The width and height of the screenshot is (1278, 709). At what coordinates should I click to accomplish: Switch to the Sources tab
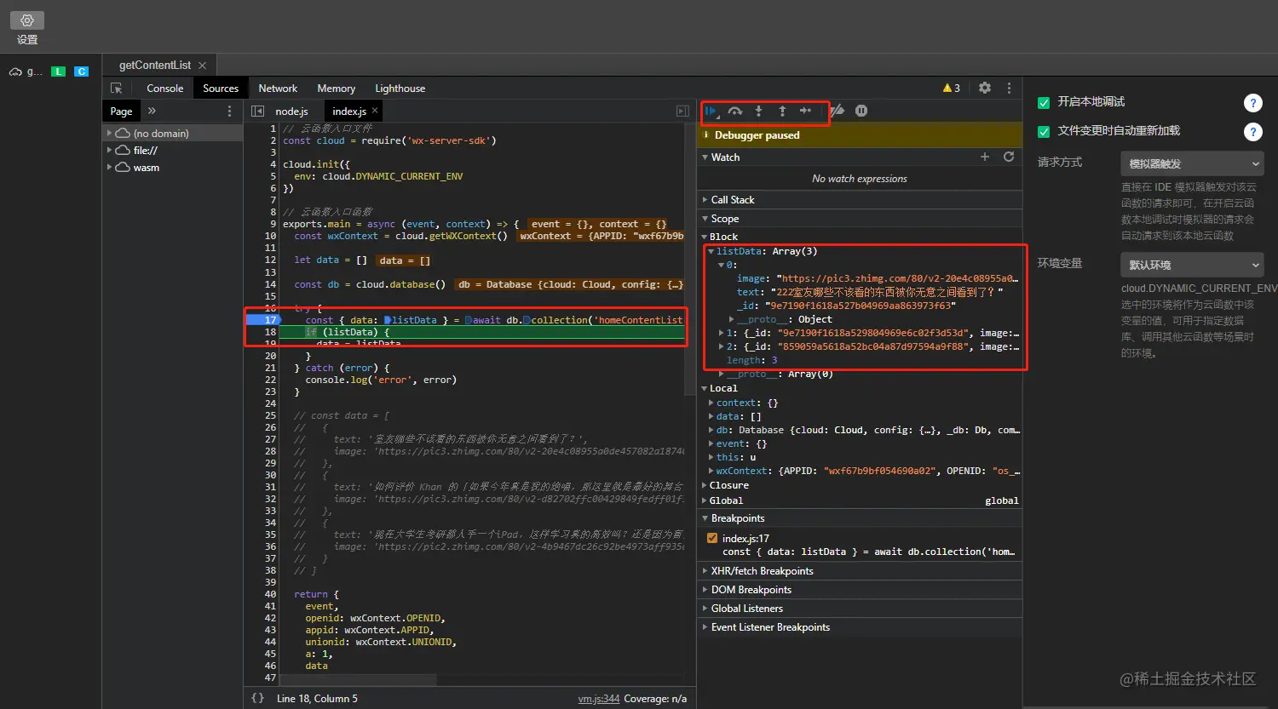tap(221, 89)
